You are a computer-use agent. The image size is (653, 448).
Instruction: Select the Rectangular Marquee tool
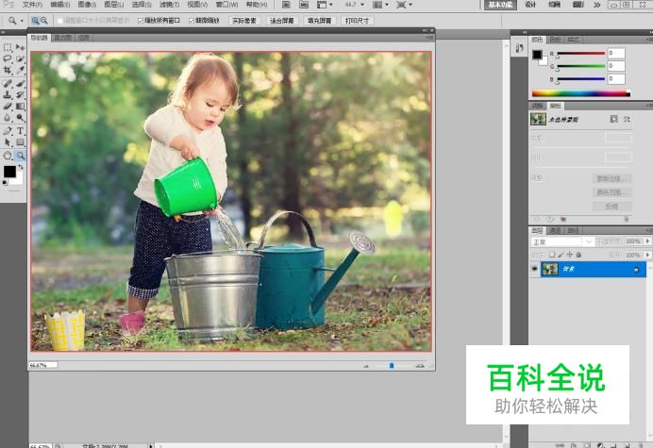(x=8, y=47)
